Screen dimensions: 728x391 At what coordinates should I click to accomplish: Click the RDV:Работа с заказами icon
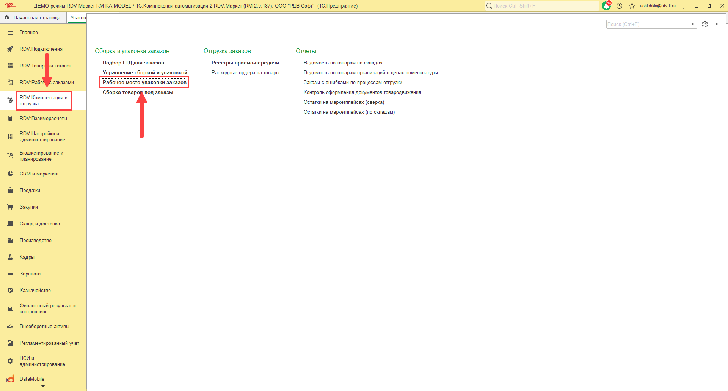click(x=10, y=82)
